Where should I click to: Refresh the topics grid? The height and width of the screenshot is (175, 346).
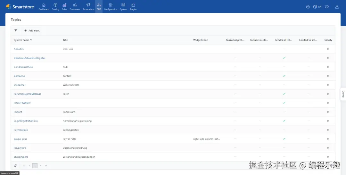[x=15, y=165]
